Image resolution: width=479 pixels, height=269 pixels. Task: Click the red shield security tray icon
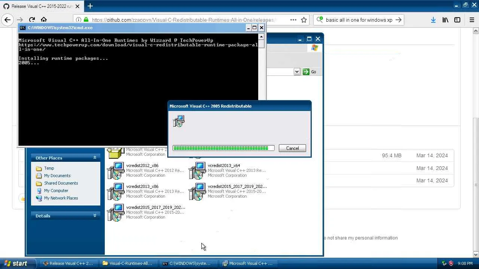(x=451, y=263)
